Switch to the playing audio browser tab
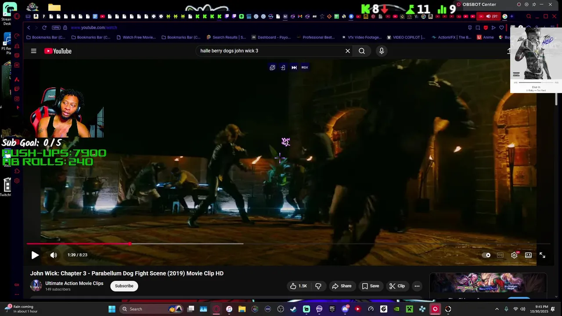Viewport: 562px width, 316px height. click(x=488, y=17)
